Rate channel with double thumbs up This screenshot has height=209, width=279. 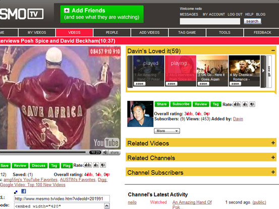(237, 104)
